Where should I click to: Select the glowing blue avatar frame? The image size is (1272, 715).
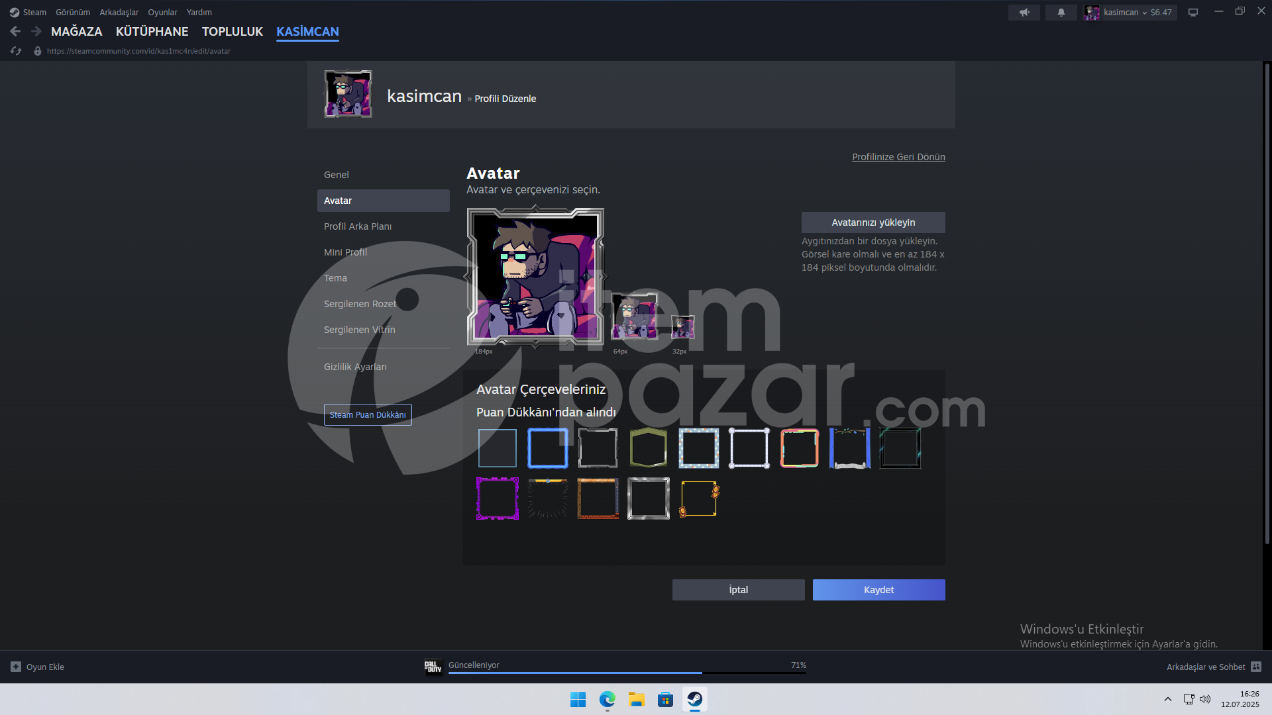(x=548, y=448)
